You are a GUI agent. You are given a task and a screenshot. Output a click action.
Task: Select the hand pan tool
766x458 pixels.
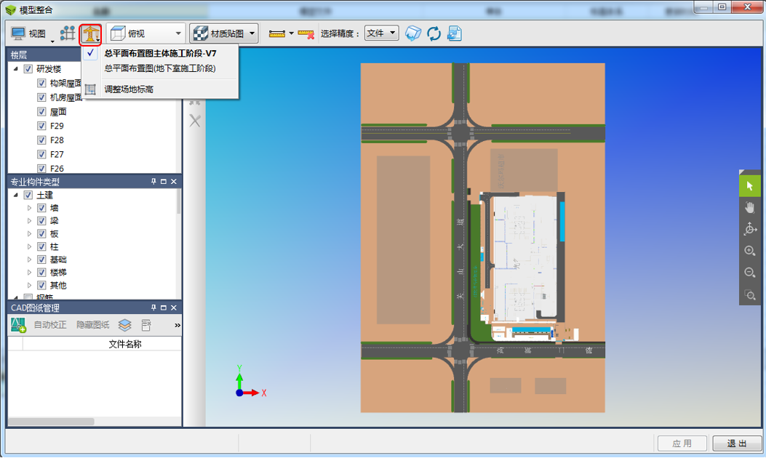click(749, 207)
